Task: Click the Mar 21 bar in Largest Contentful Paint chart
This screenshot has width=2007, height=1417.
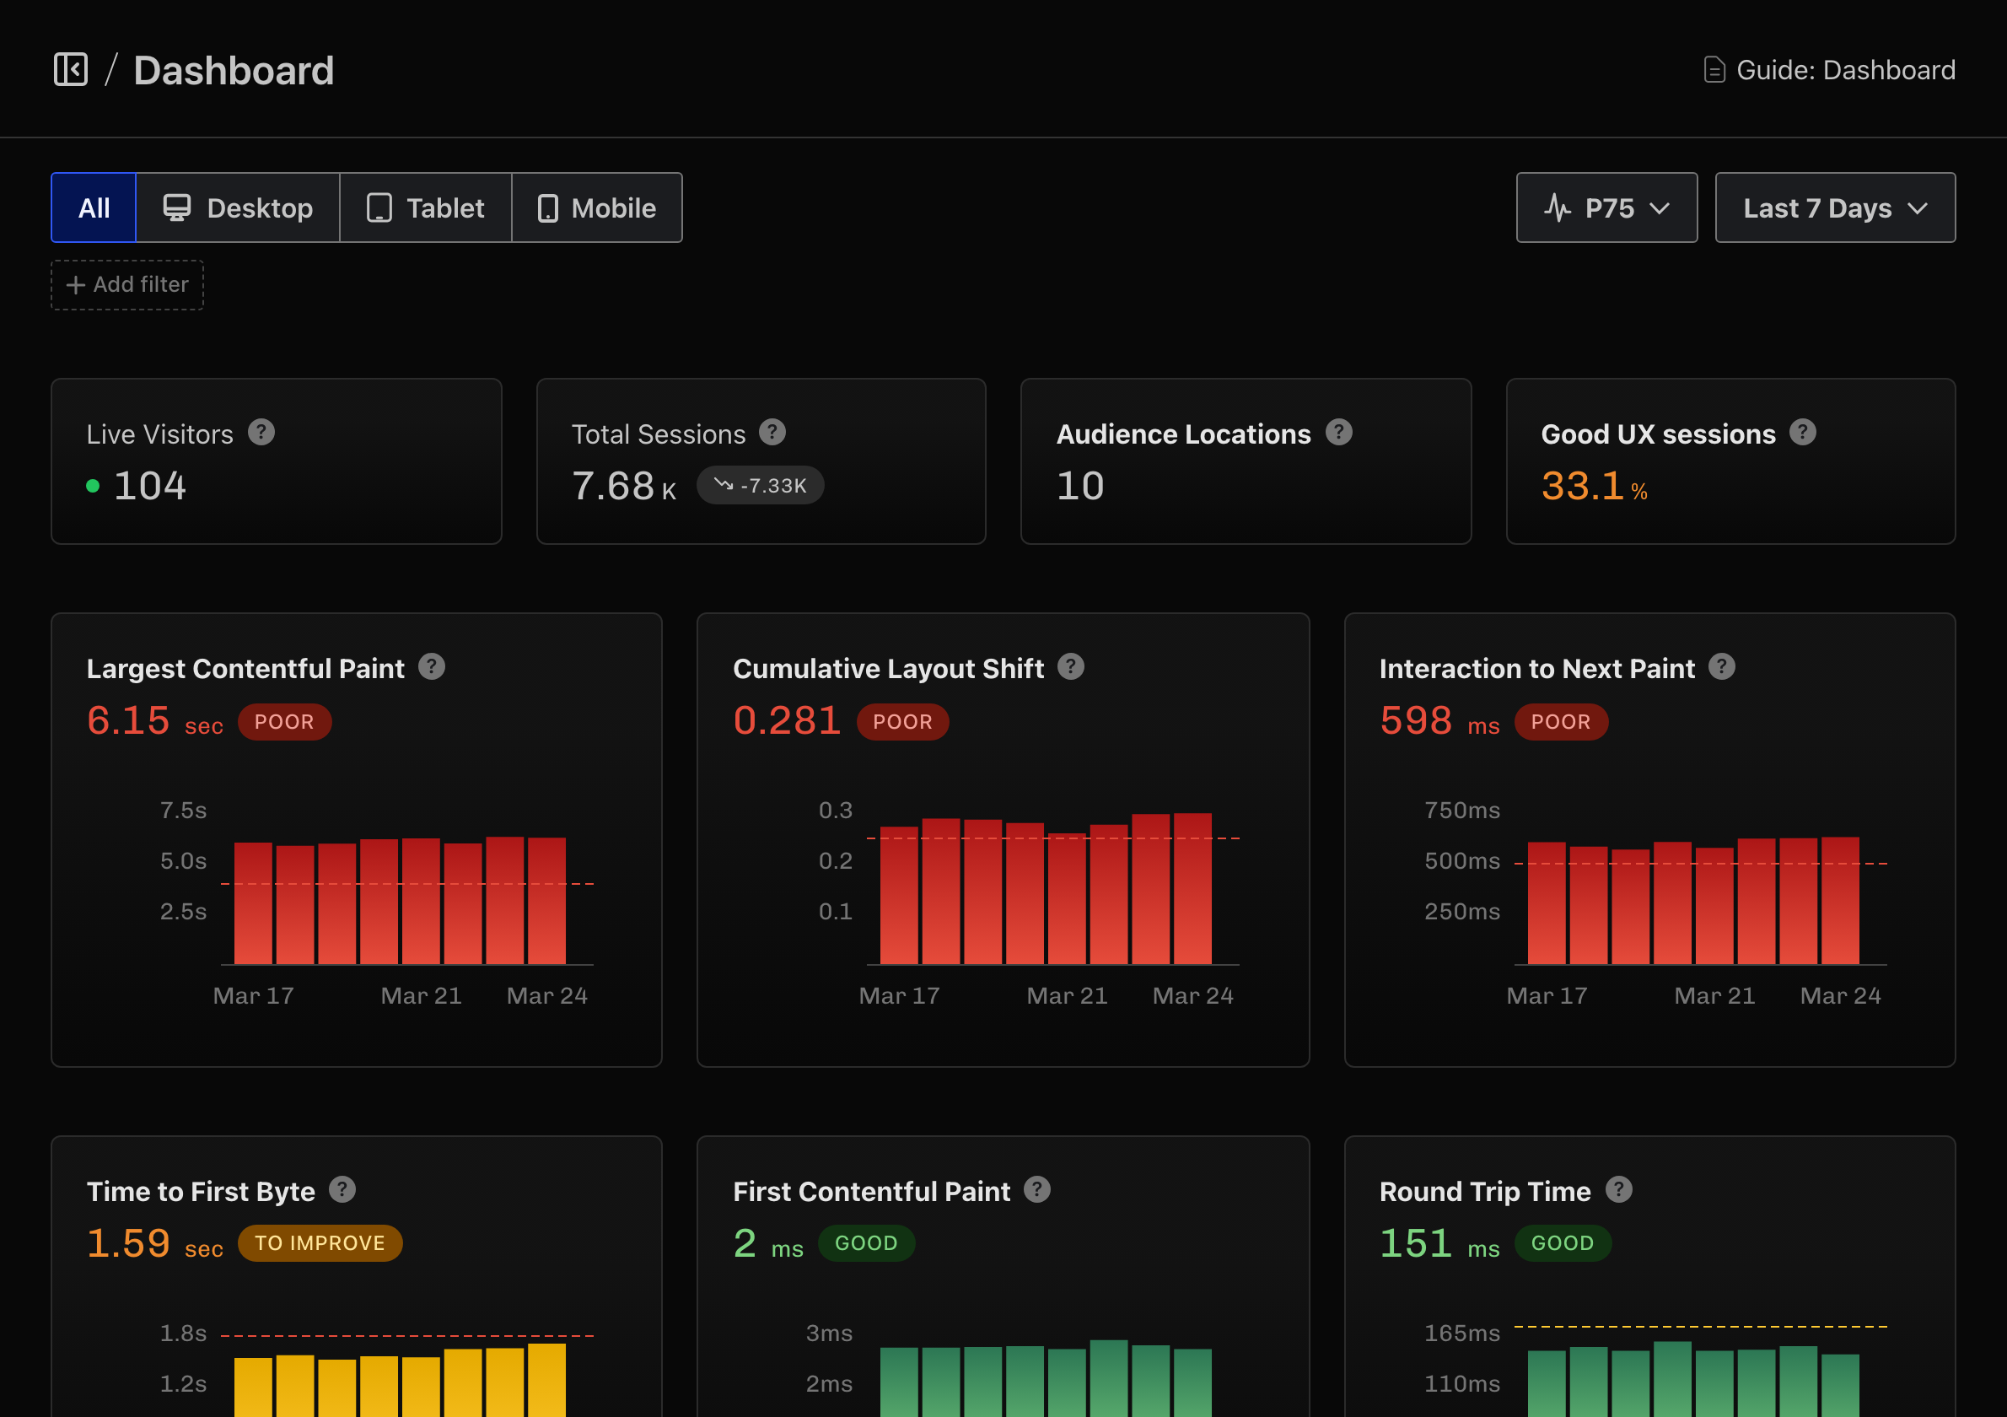Action: 422,900
